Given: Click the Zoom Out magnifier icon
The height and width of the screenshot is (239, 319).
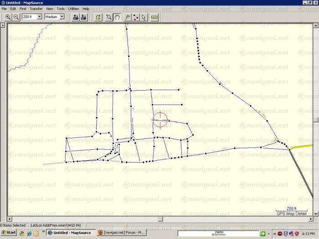Looking at the screenshot, I should point(16,17).
